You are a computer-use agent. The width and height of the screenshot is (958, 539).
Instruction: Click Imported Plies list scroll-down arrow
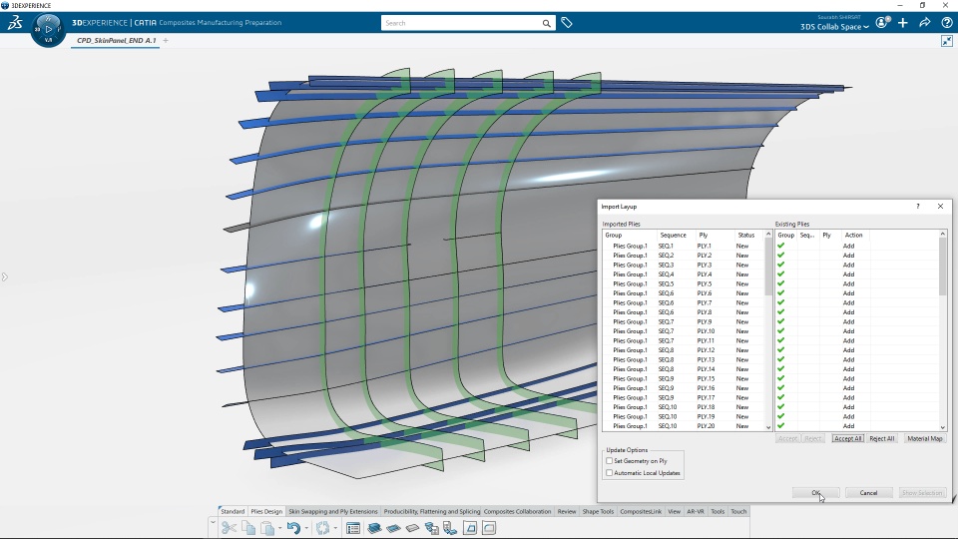pyautogui.click(x=768, y=427)
